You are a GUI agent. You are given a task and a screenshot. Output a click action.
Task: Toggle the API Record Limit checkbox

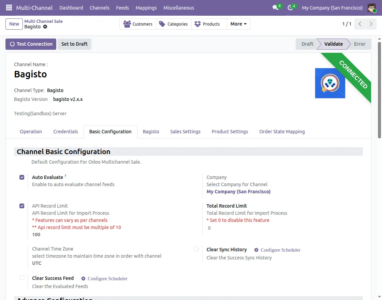pos(22,206)
